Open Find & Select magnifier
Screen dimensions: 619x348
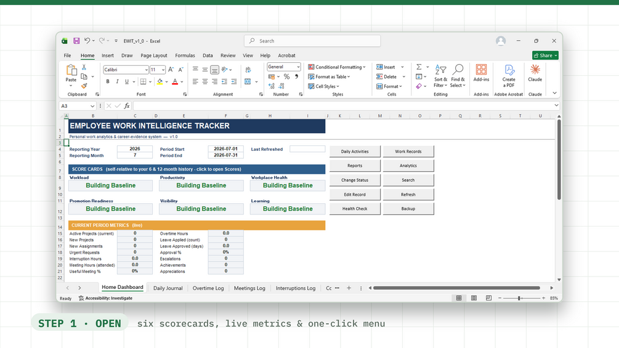point(458,76)
